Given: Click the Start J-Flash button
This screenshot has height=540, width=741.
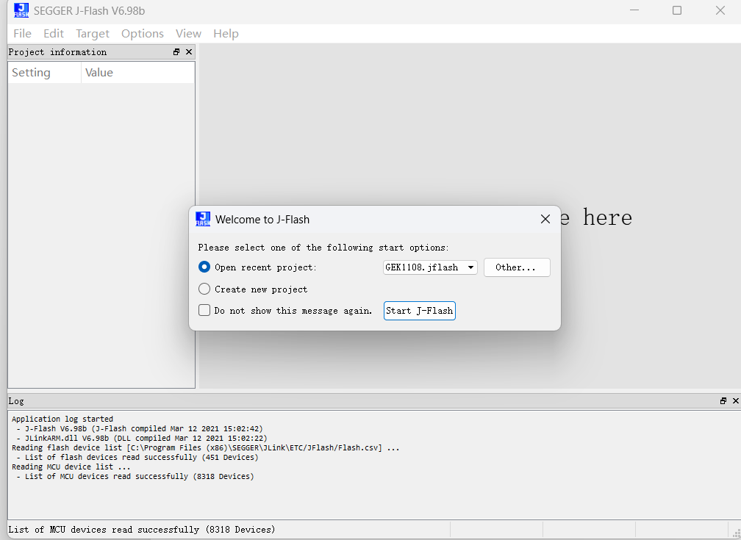Looking at the screenshot, I should pos(419,310).
